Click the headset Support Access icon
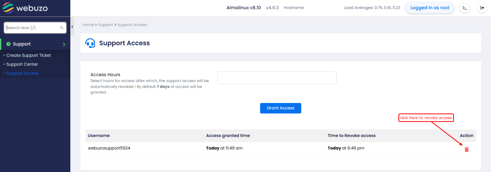The width and height of the screenshot is (491, 172). (90, 43)
